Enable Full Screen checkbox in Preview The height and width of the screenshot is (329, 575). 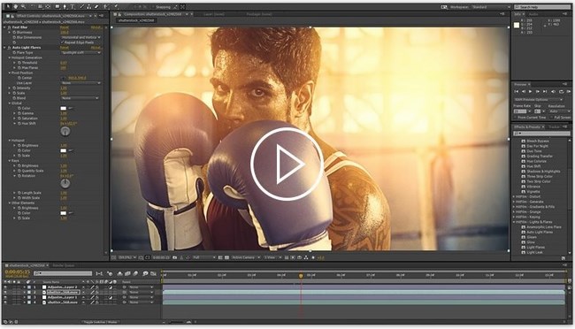pos(551,118)
